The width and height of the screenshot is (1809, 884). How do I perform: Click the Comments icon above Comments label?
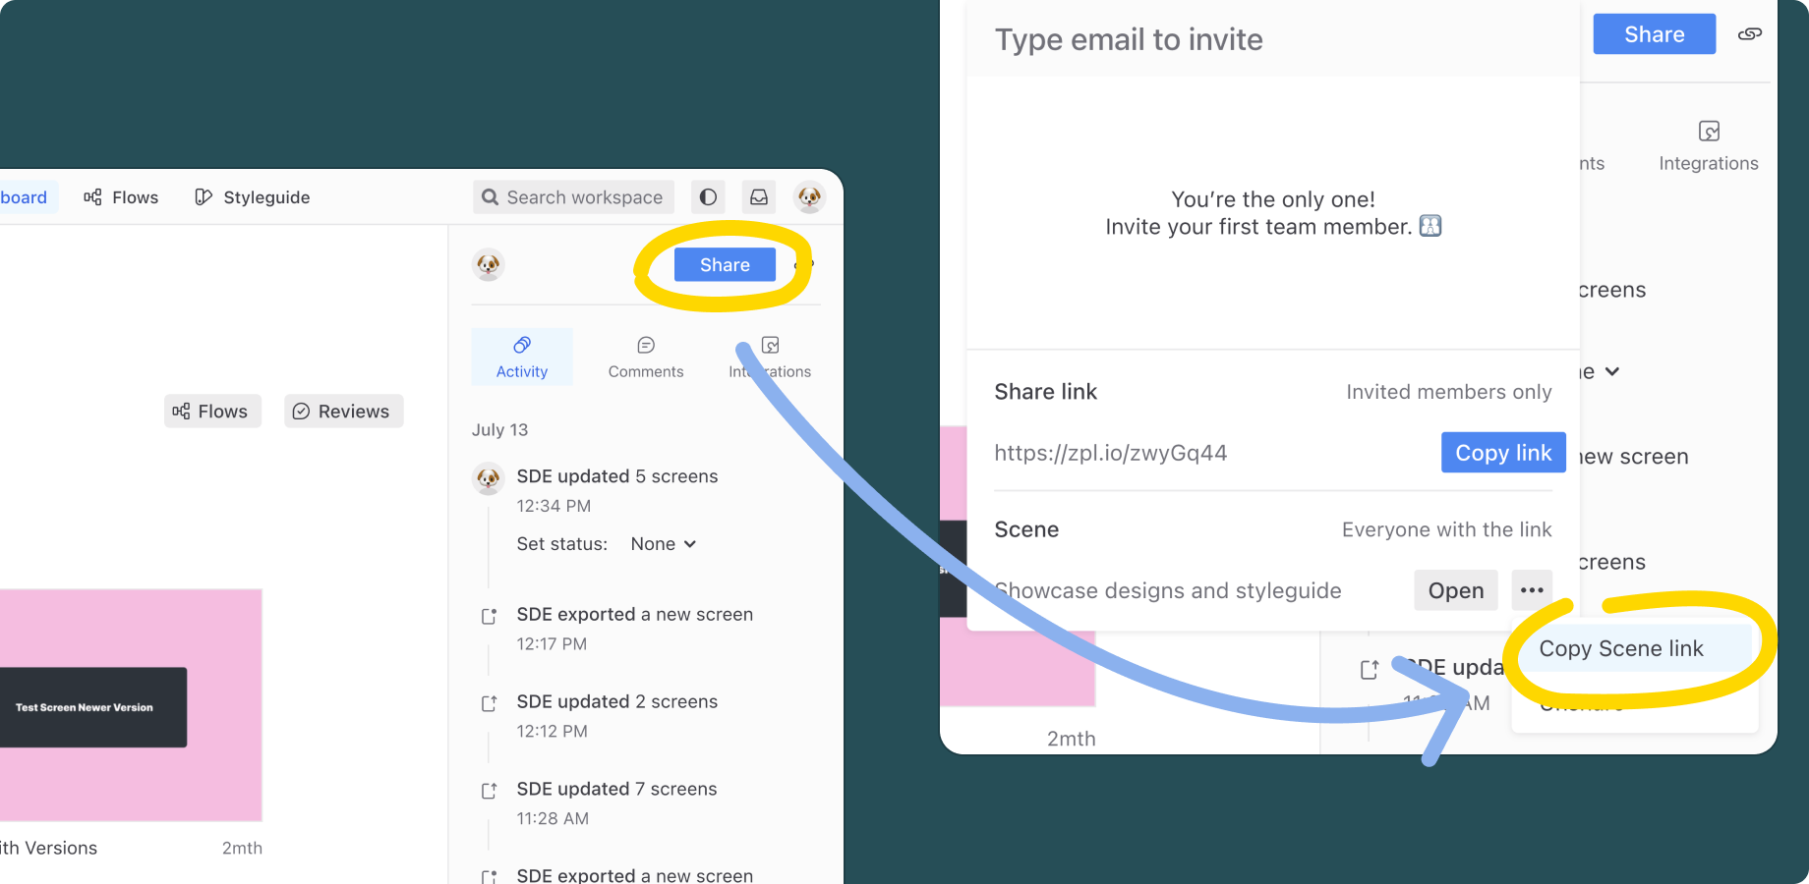tap(646, 346)
